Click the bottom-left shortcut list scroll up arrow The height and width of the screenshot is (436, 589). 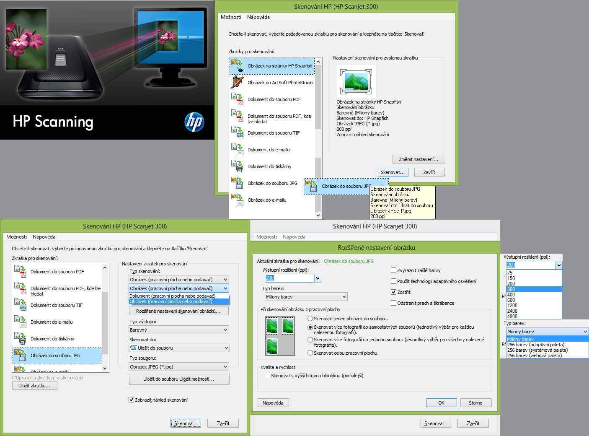click(x=105, y=267)
